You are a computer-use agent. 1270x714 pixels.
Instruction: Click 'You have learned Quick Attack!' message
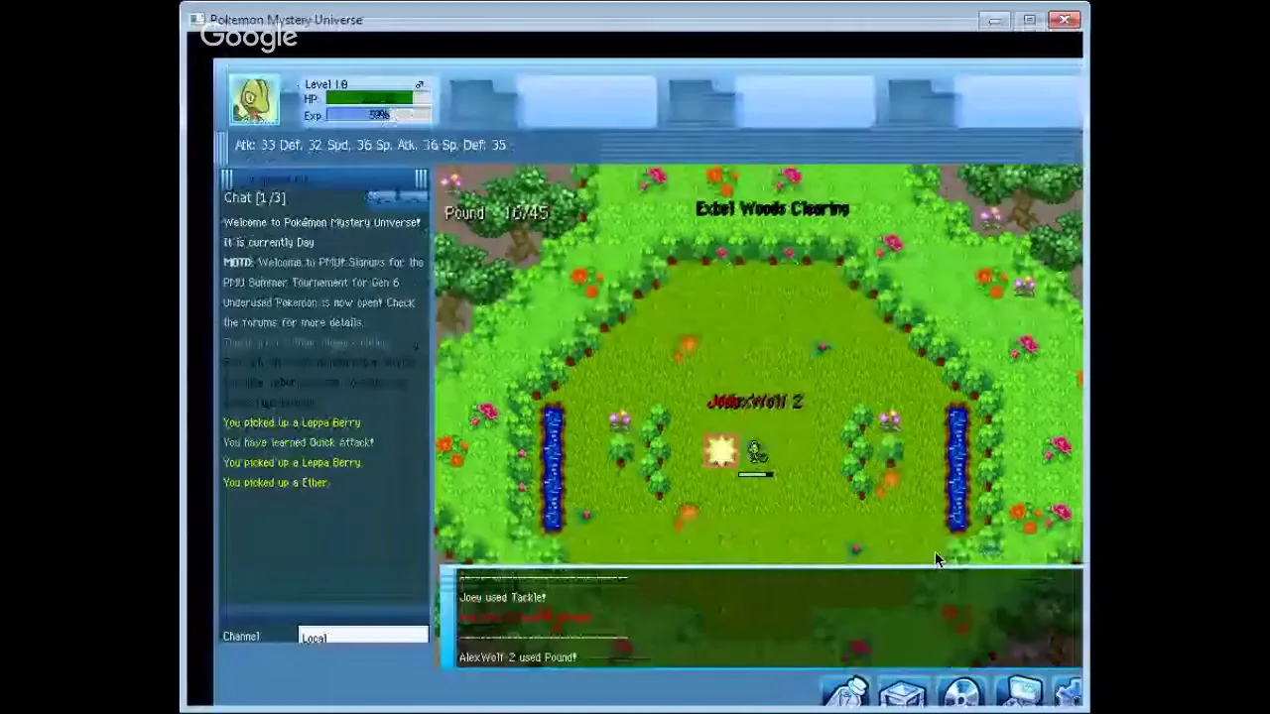pos(299,442)
